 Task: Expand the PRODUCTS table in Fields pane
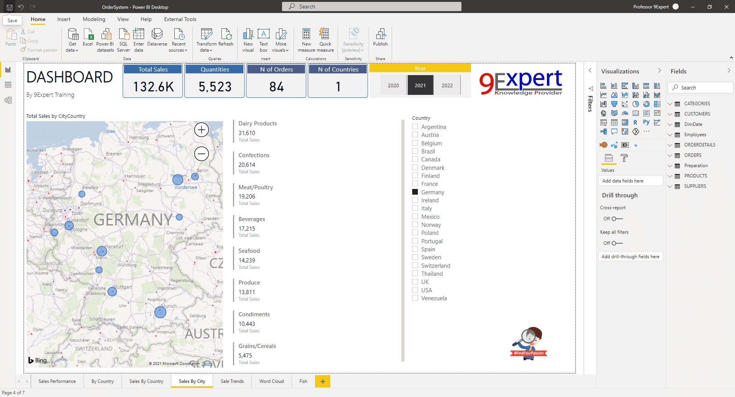pyautogui.click(x=670, y=176)
